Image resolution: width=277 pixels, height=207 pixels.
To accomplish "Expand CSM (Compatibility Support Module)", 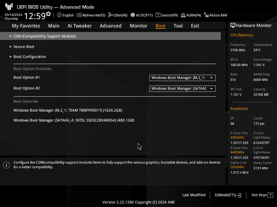I will pyautogui.click(x=110, y=36).
